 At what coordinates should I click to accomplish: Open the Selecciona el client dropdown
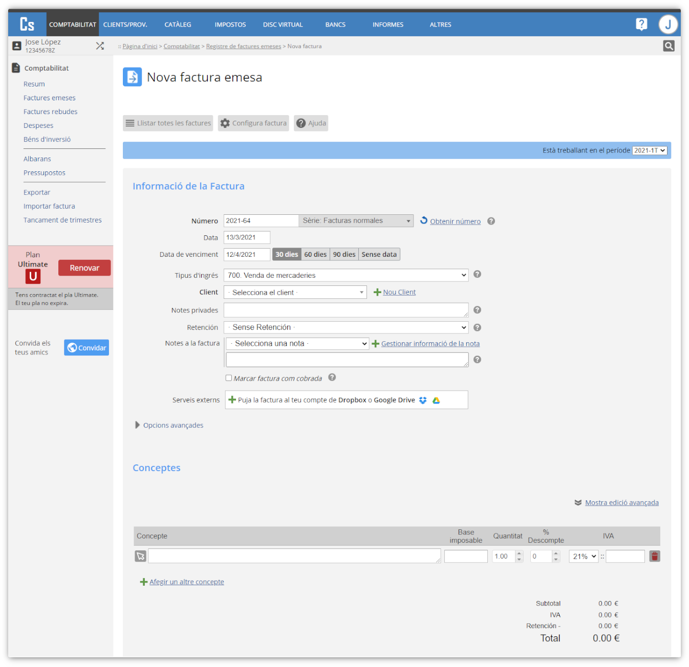click(295, 292)
